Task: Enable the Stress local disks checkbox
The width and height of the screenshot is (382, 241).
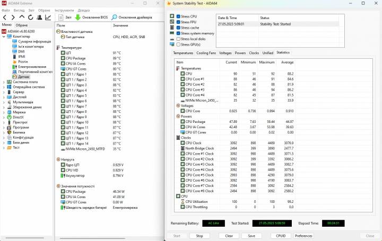Action: tap(178, 39)
